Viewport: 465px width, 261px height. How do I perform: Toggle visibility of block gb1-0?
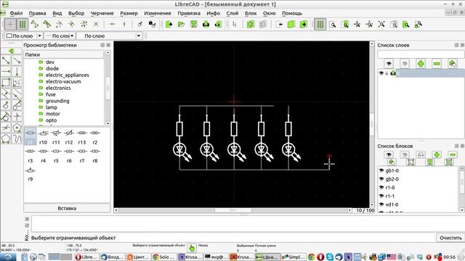[381, 170]
